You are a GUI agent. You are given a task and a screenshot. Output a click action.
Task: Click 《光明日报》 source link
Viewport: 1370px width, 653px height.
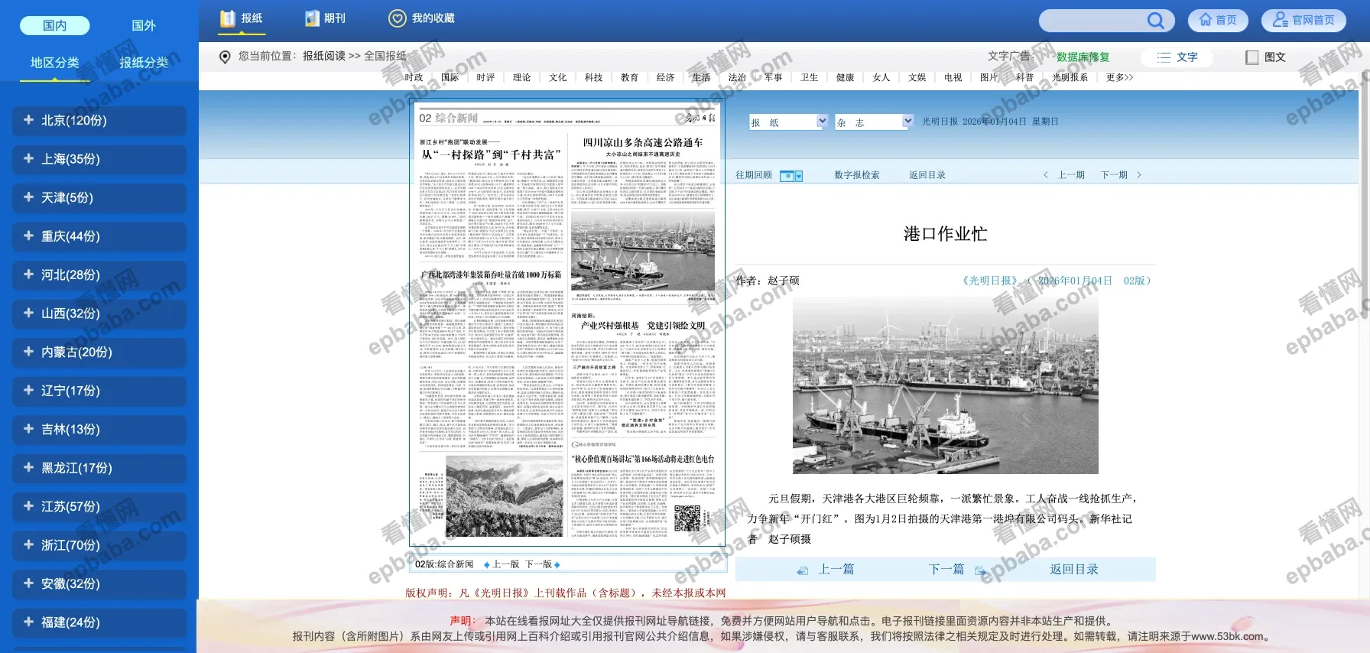[989, 281]
